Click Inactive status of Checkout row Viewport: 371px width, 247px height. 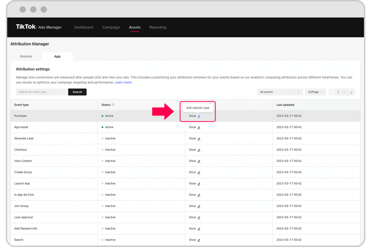[109, 150]
